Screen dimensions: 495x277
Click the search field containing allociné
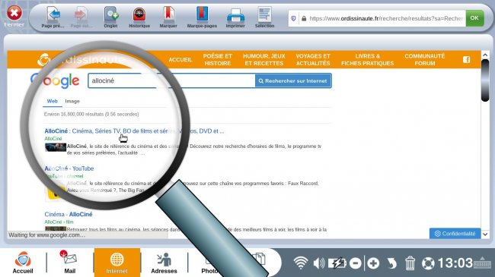click(171, 81)
